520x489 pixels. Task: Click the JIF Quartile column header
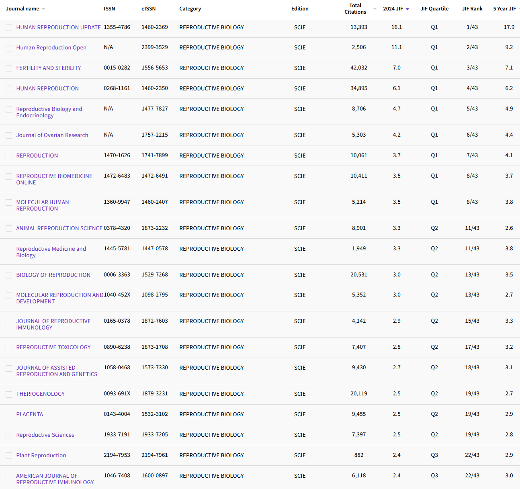434,8
